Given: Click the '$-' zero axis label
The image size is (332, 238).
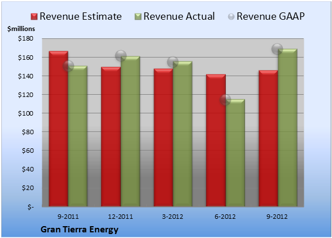Looking at the screenshot, I should (x=30, y=206).
